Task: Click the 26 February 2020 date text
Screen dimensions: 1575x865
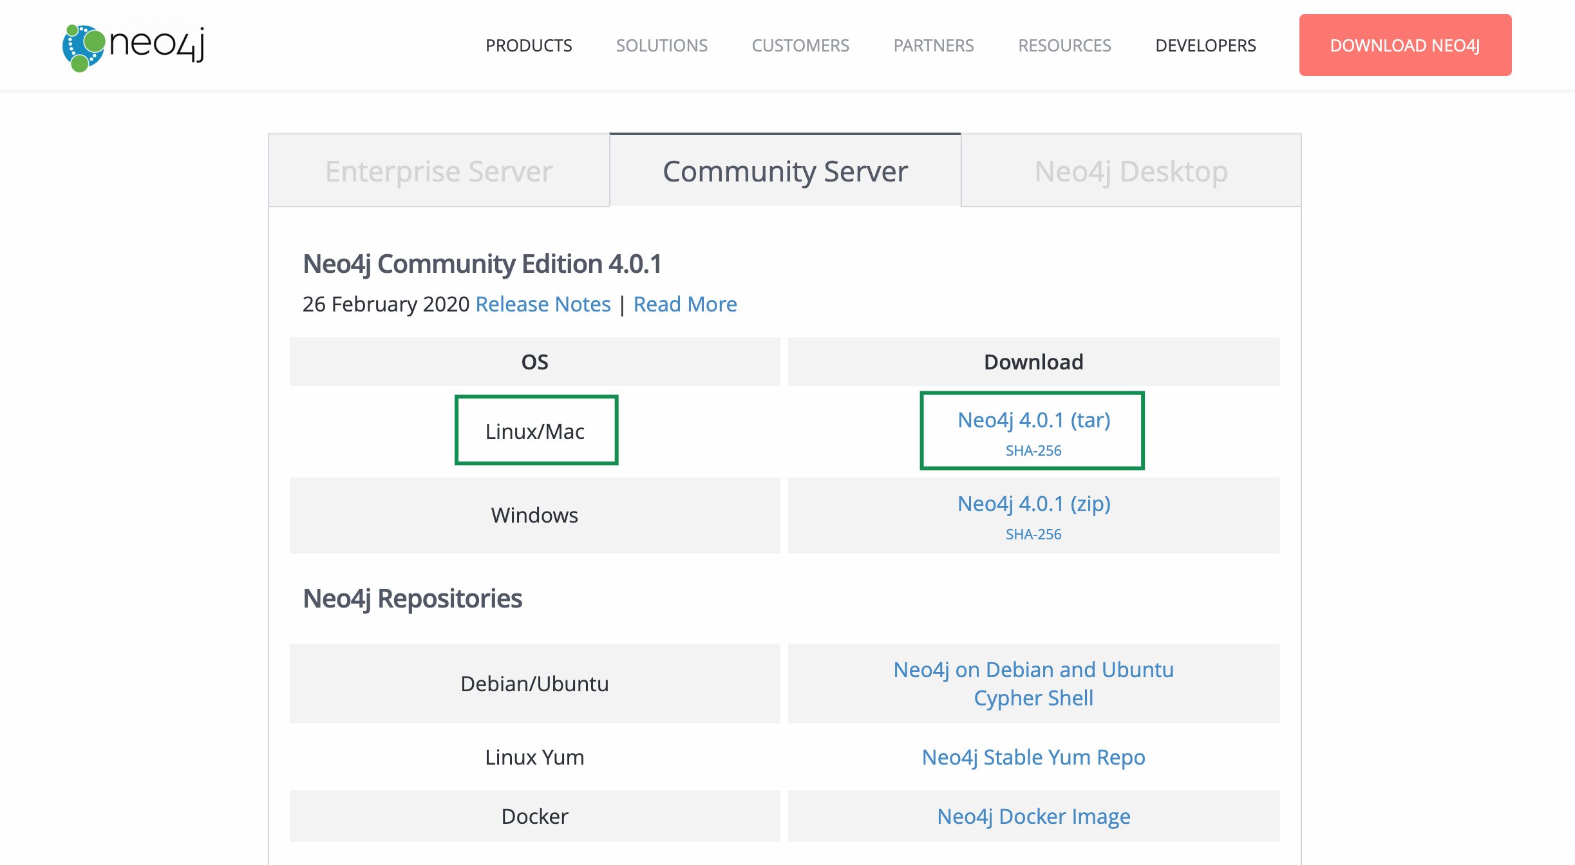Action: 386,304
